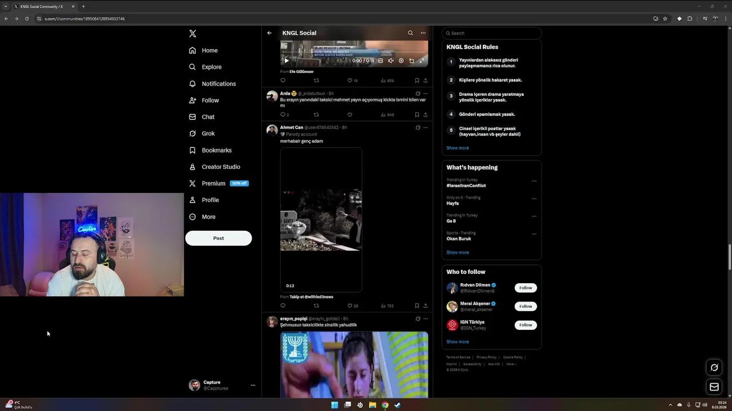Viewport: 732px width, 411px height.
Task: Expand the top video to fullscreen
Action: coord(421,61)
